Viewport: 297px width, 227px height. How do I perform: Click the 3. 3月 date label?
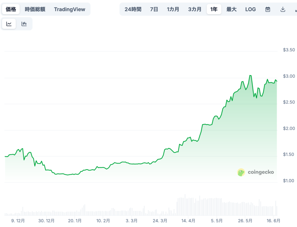pos(131,221)
